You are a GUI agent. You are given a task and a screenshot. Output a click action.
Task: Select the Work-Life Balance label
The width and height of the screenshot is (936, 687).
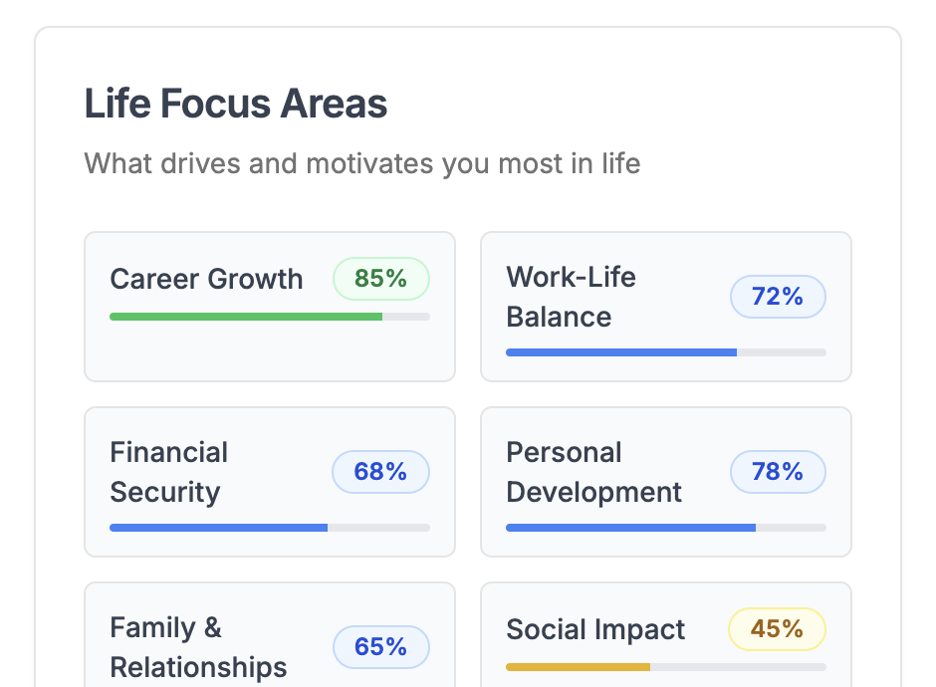[x=572, y=297]
